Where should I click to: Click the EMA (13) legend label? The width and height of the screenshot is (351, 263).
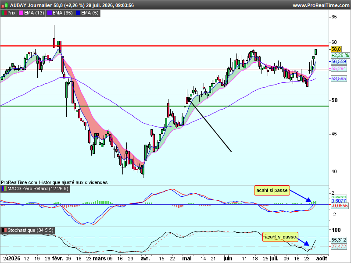[34, 13]
